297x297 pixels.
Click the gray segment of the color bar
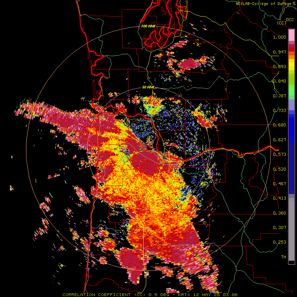pyautogui.click(x=291, y=229)
